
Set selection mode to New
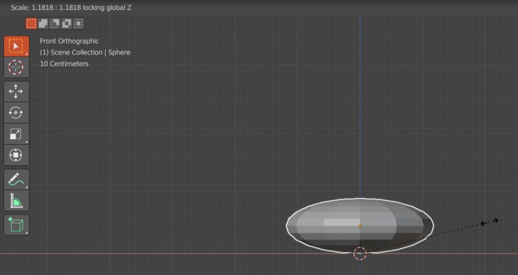tap(32, 23)
